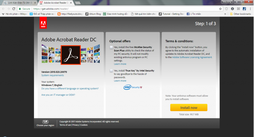Select the Adobe Acrobat Reader DC tab

click(x=56, y=3)
